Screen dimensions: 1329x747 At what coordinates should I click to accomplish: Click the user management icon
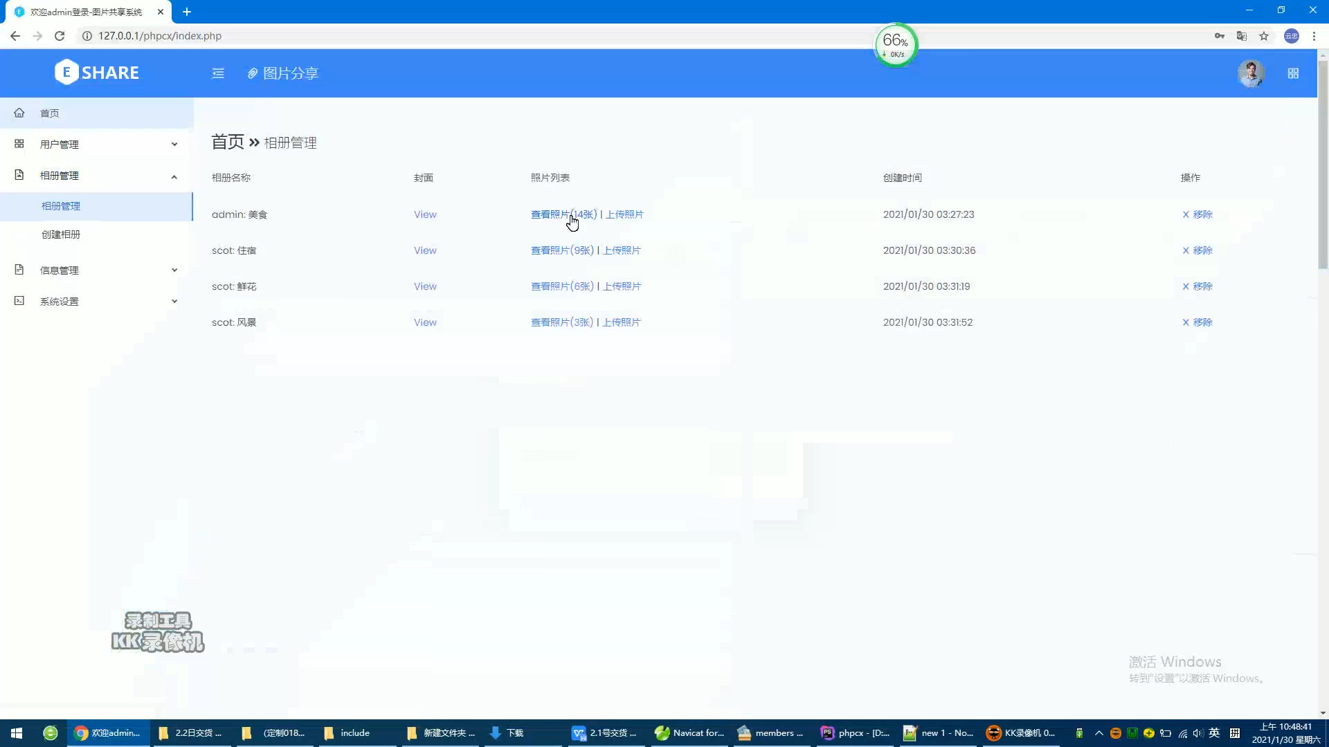20,144
